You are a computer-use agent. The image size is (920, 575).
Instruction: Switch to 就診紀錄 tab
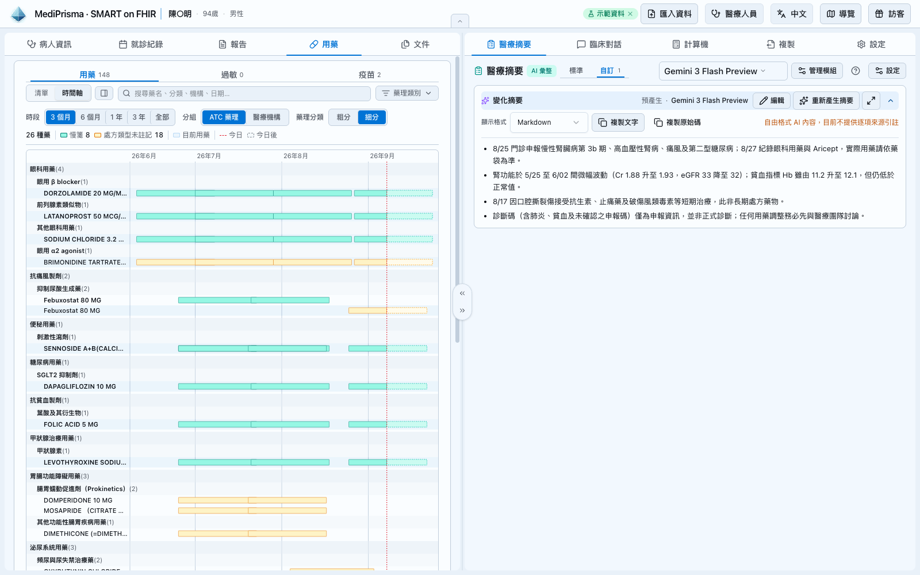[141, 44]
